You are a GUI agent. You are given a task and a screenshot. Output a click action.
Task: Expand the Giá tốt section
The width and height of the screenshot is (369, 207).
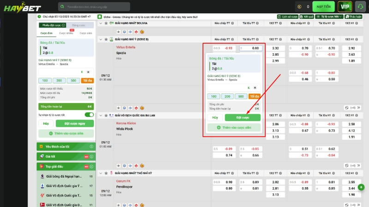pos(66,156)
